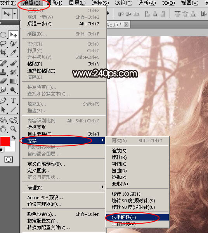Open the 选择(S) menu
This screenshot has height=233, width=208.
(x=100, y=3)
